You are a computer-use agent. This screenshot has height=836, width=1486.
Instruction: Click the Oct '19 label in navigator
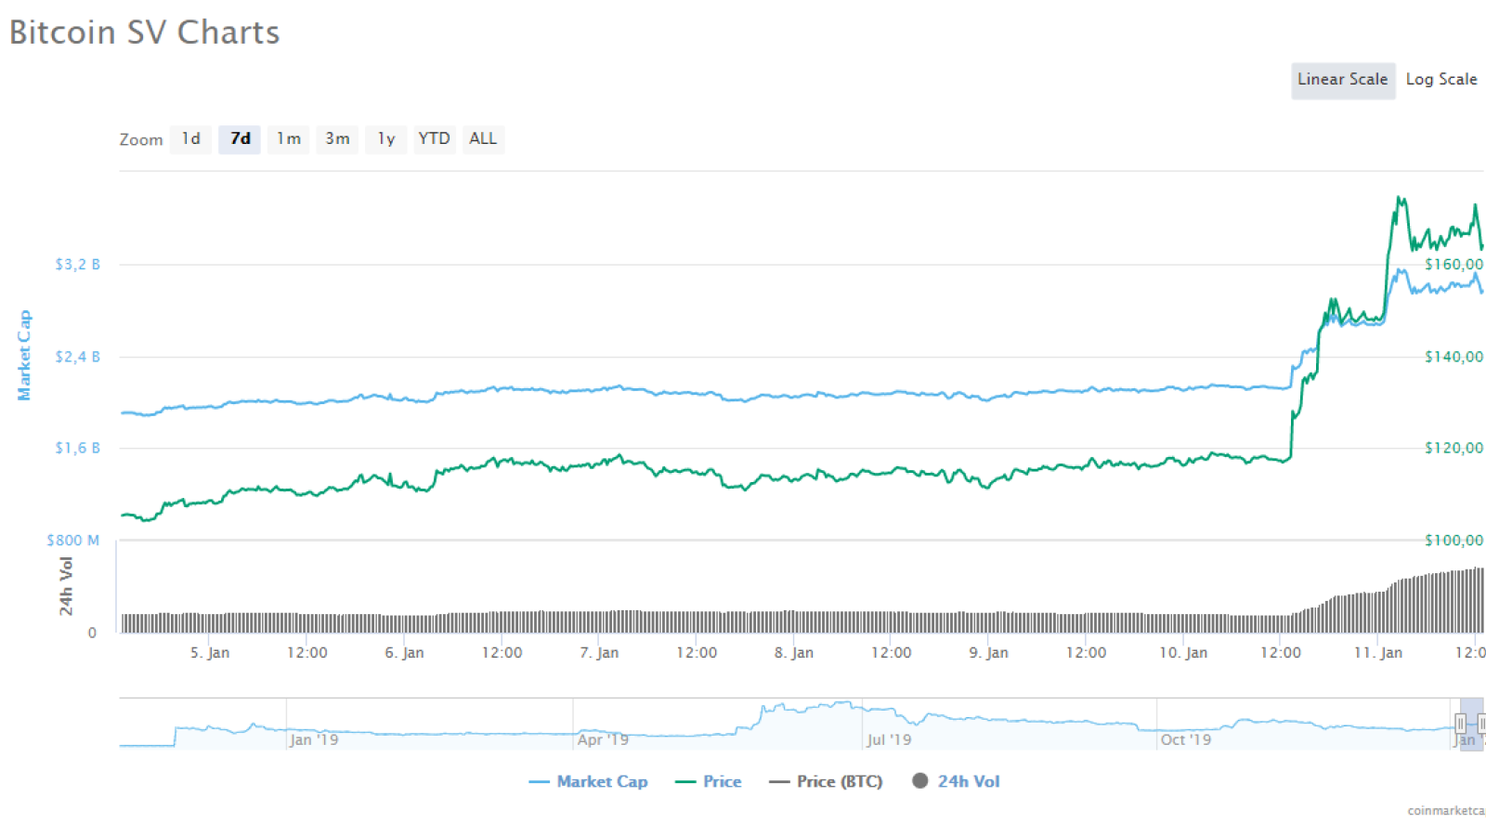pos(1186,740)
